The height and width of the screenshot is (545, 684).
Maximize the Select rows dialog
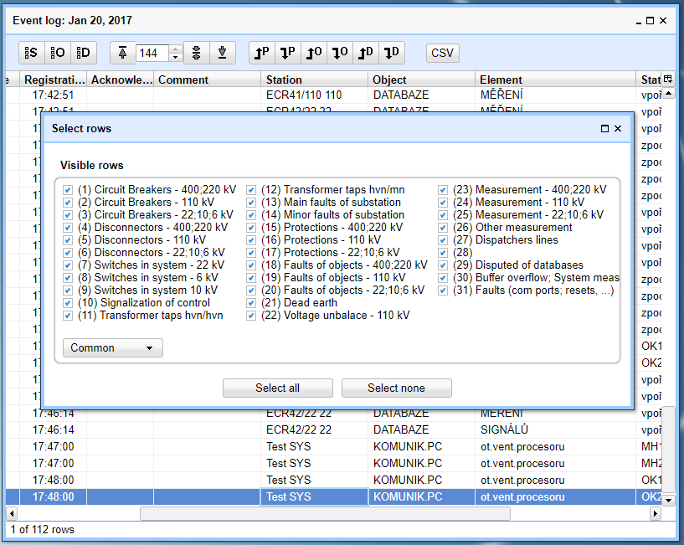(x=604, y=128)
